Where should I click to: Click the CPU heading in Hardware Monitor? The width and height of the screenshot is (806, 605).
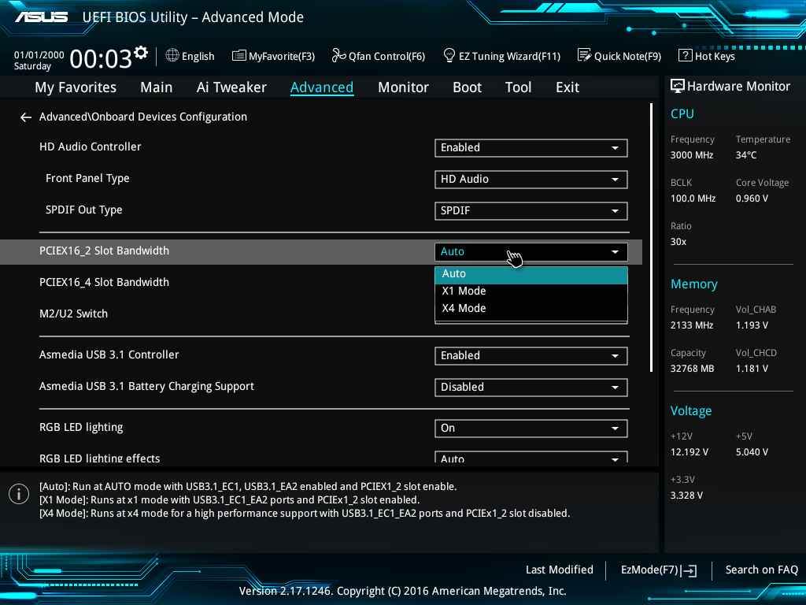pos(682,113)
